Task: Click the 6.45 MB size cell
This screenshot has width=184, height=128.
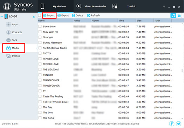Action: 141,96
